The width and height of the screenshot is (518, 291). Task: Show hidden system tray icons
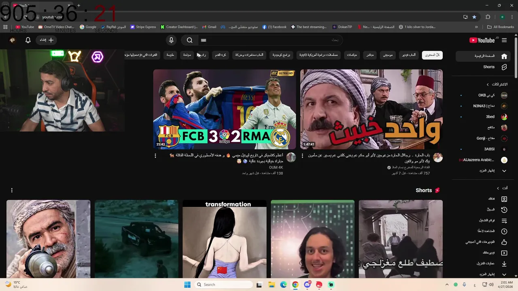click(x=447, y=285)
